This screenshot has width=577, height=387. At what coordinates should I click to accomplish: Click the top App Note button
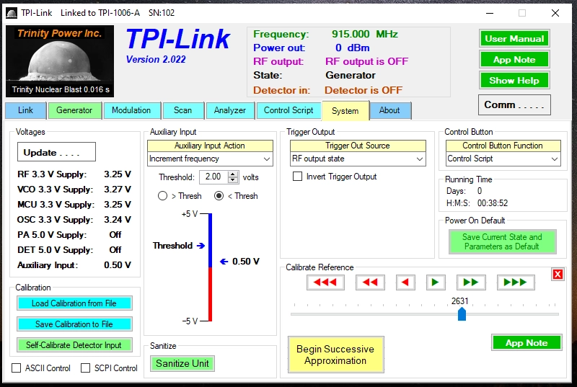514,60
